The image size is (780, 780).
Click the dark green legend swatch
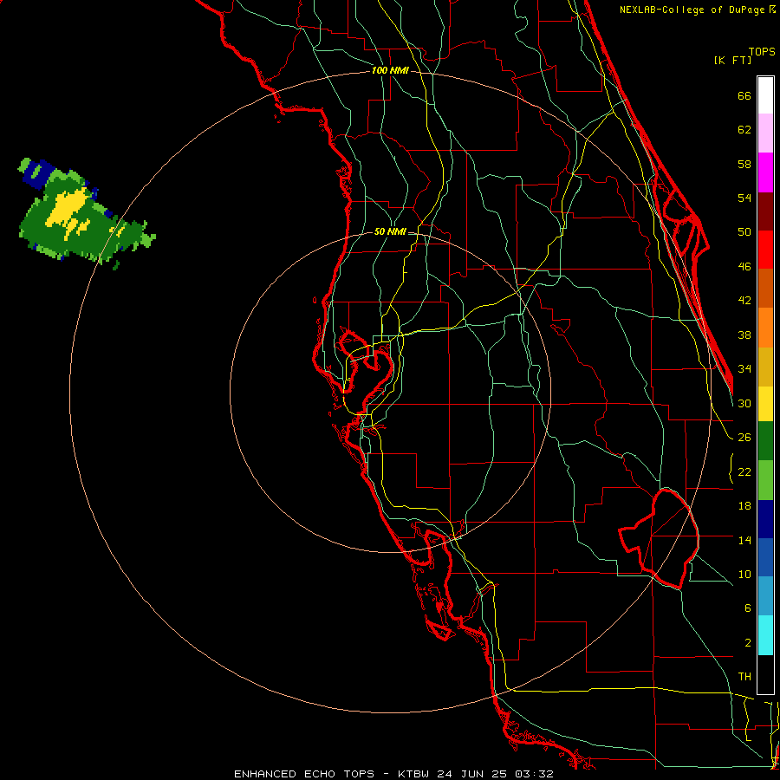[x=765, y=441]
